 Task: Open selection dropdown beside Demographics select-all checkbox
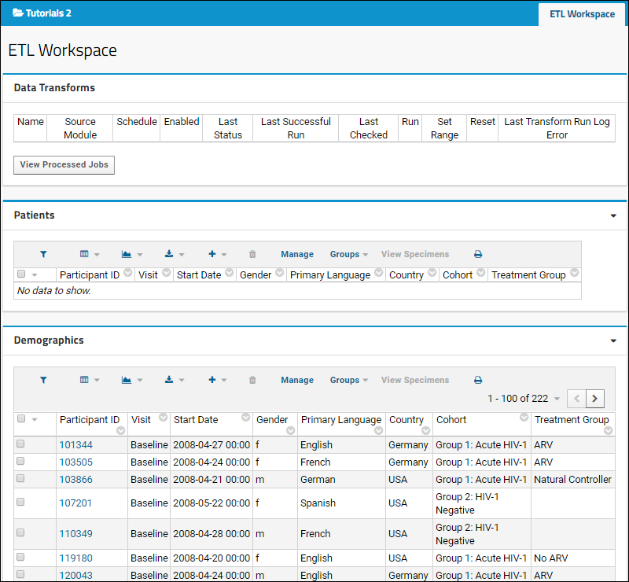tap(35, 420)
